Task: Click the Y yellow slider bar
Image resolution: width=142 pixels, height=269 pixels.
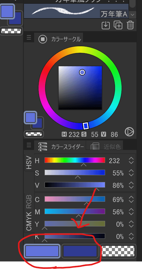Action: (x=75, y=224)
